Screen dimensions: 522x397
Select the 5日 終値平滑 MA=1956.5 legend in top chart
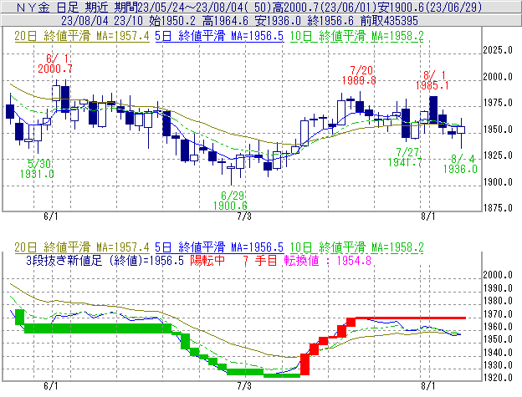219,36
